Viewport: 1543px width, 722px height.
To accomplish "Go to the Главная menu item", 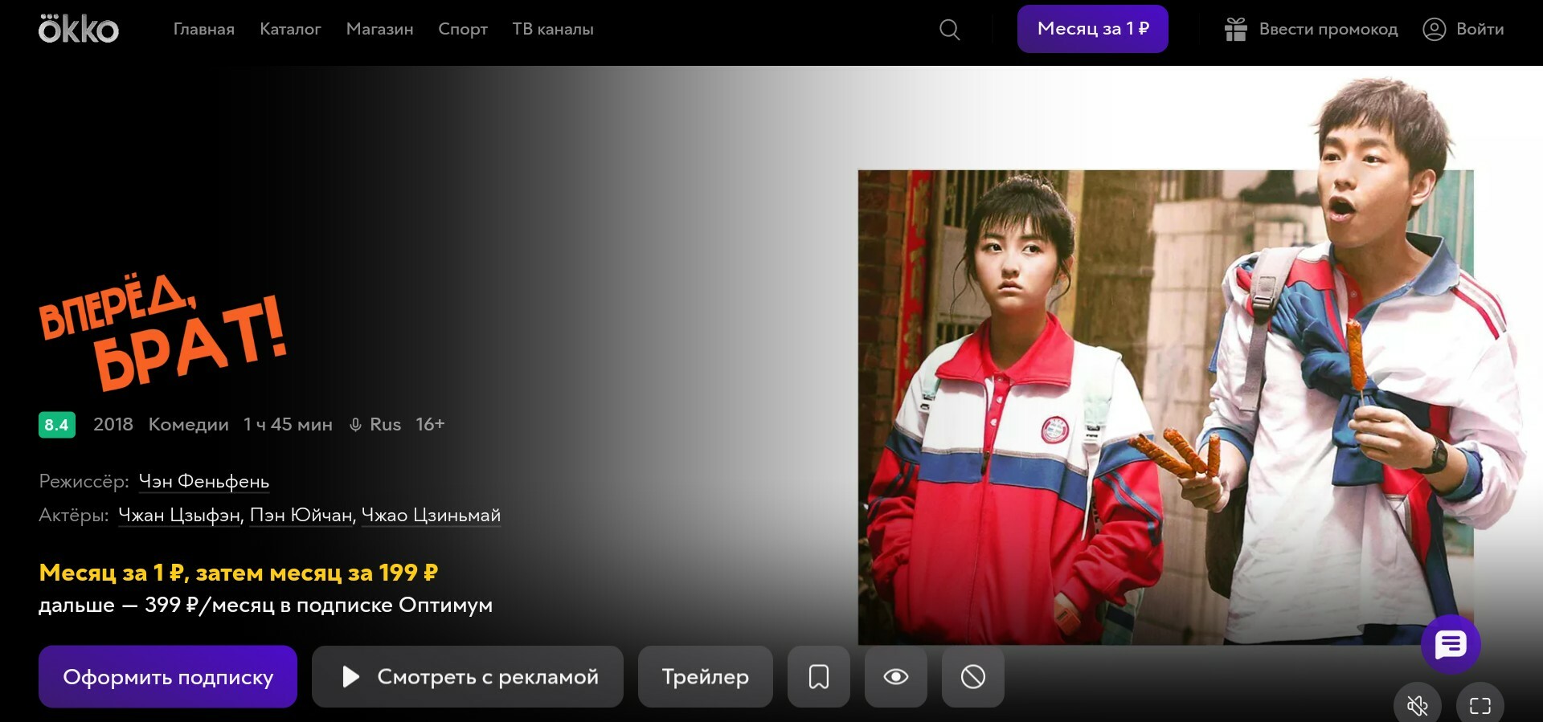I will tap(203, 30).
